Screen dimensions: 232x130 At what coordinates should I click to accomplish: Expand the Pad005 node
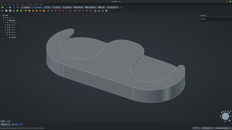point(5,25)
